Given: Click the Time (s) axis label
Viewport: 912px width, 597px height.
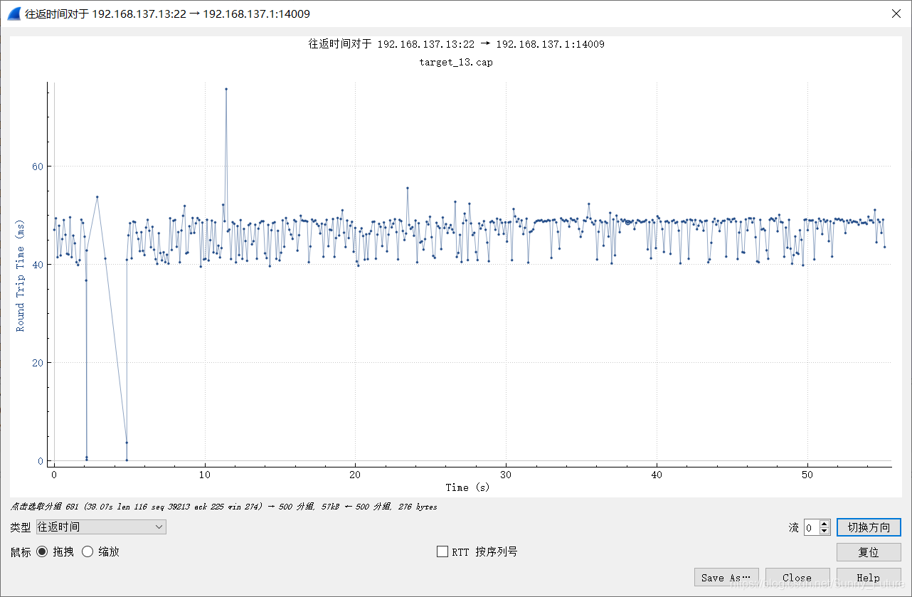Looking at the screenshot, I should [467, 487].
